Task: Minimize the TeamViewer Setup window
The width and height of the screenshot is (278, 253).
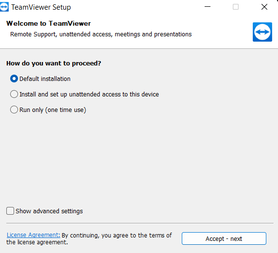Action: [x=208, y=7]
